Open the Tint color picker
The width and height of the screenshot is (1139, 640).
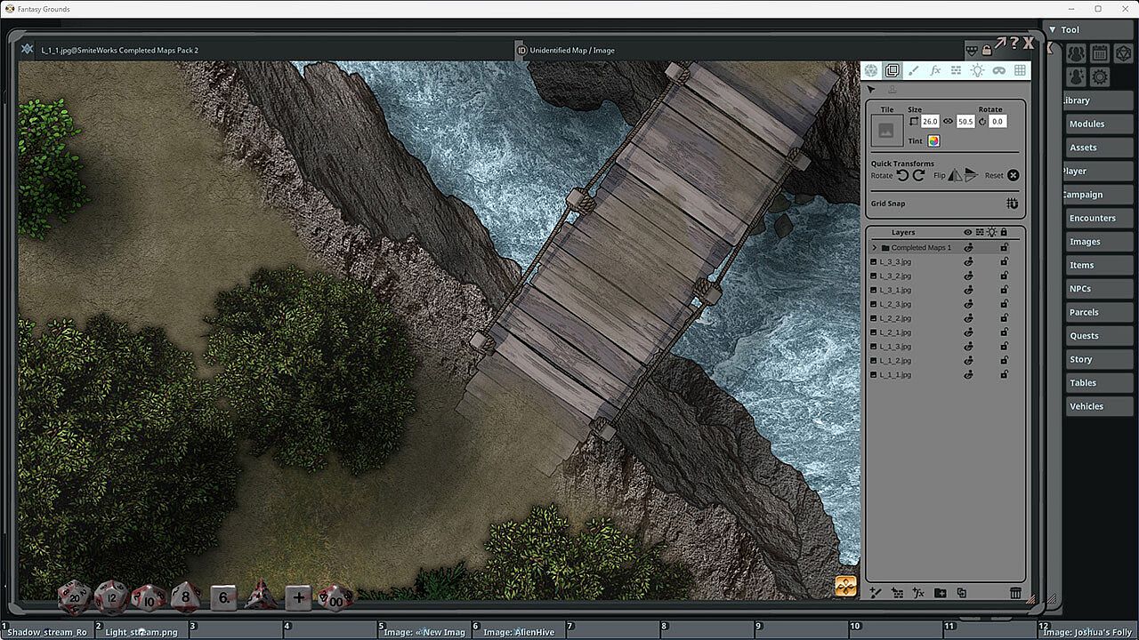[933, 140]
